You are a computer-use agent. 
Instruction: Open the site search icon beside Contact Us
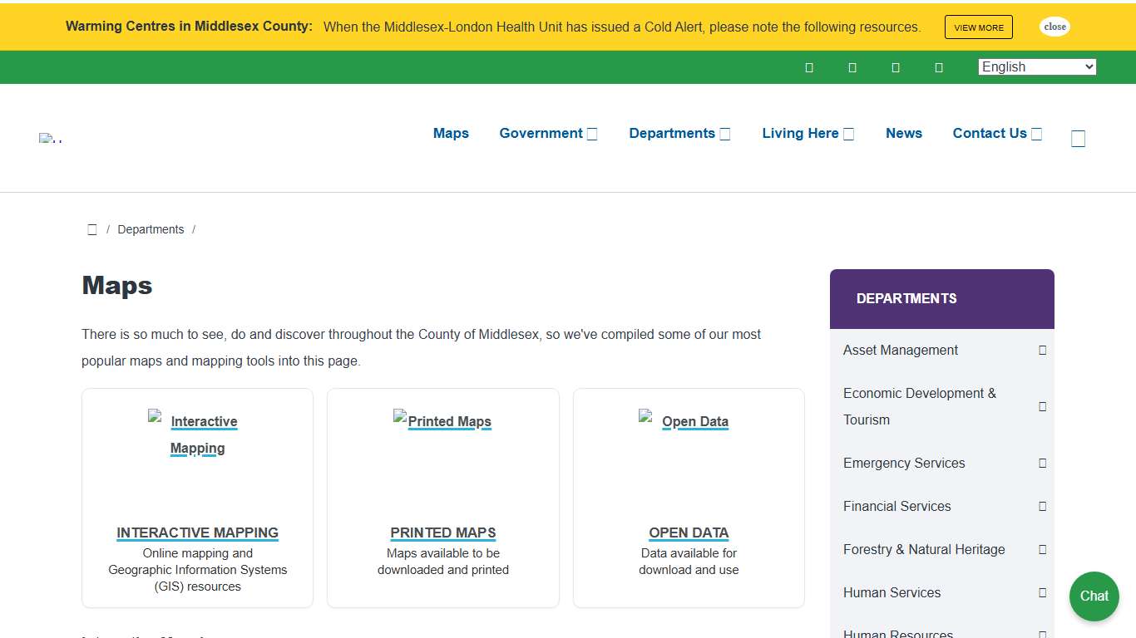[x=1078, y=138]
